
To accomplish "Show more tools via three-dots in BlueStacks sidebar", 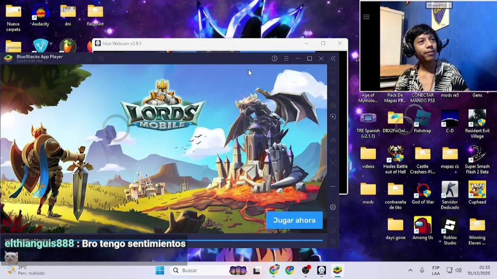I will (333, 186).
